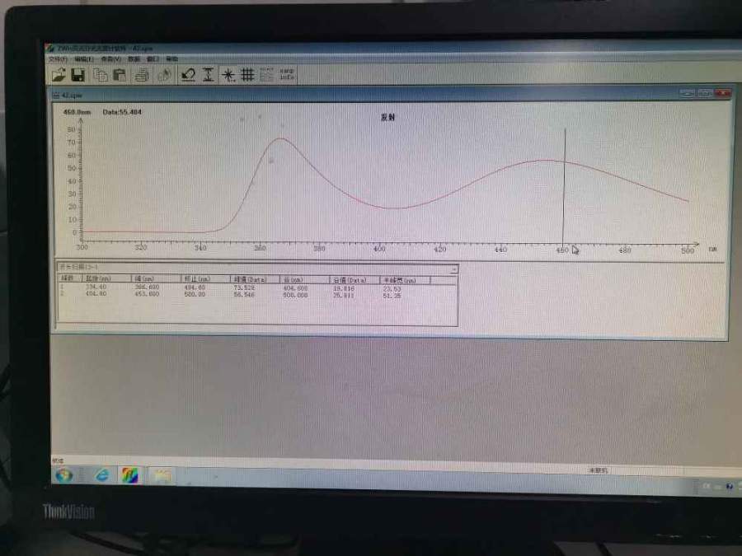The width and height of the screenshot is (742, 556).
Task: Click the 谷值(Data) column header
Action: coord(355,280)
